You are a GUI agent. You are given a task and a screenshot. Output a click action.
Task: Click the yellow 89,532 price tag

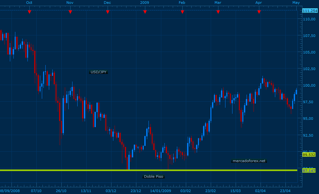(309, 155)
